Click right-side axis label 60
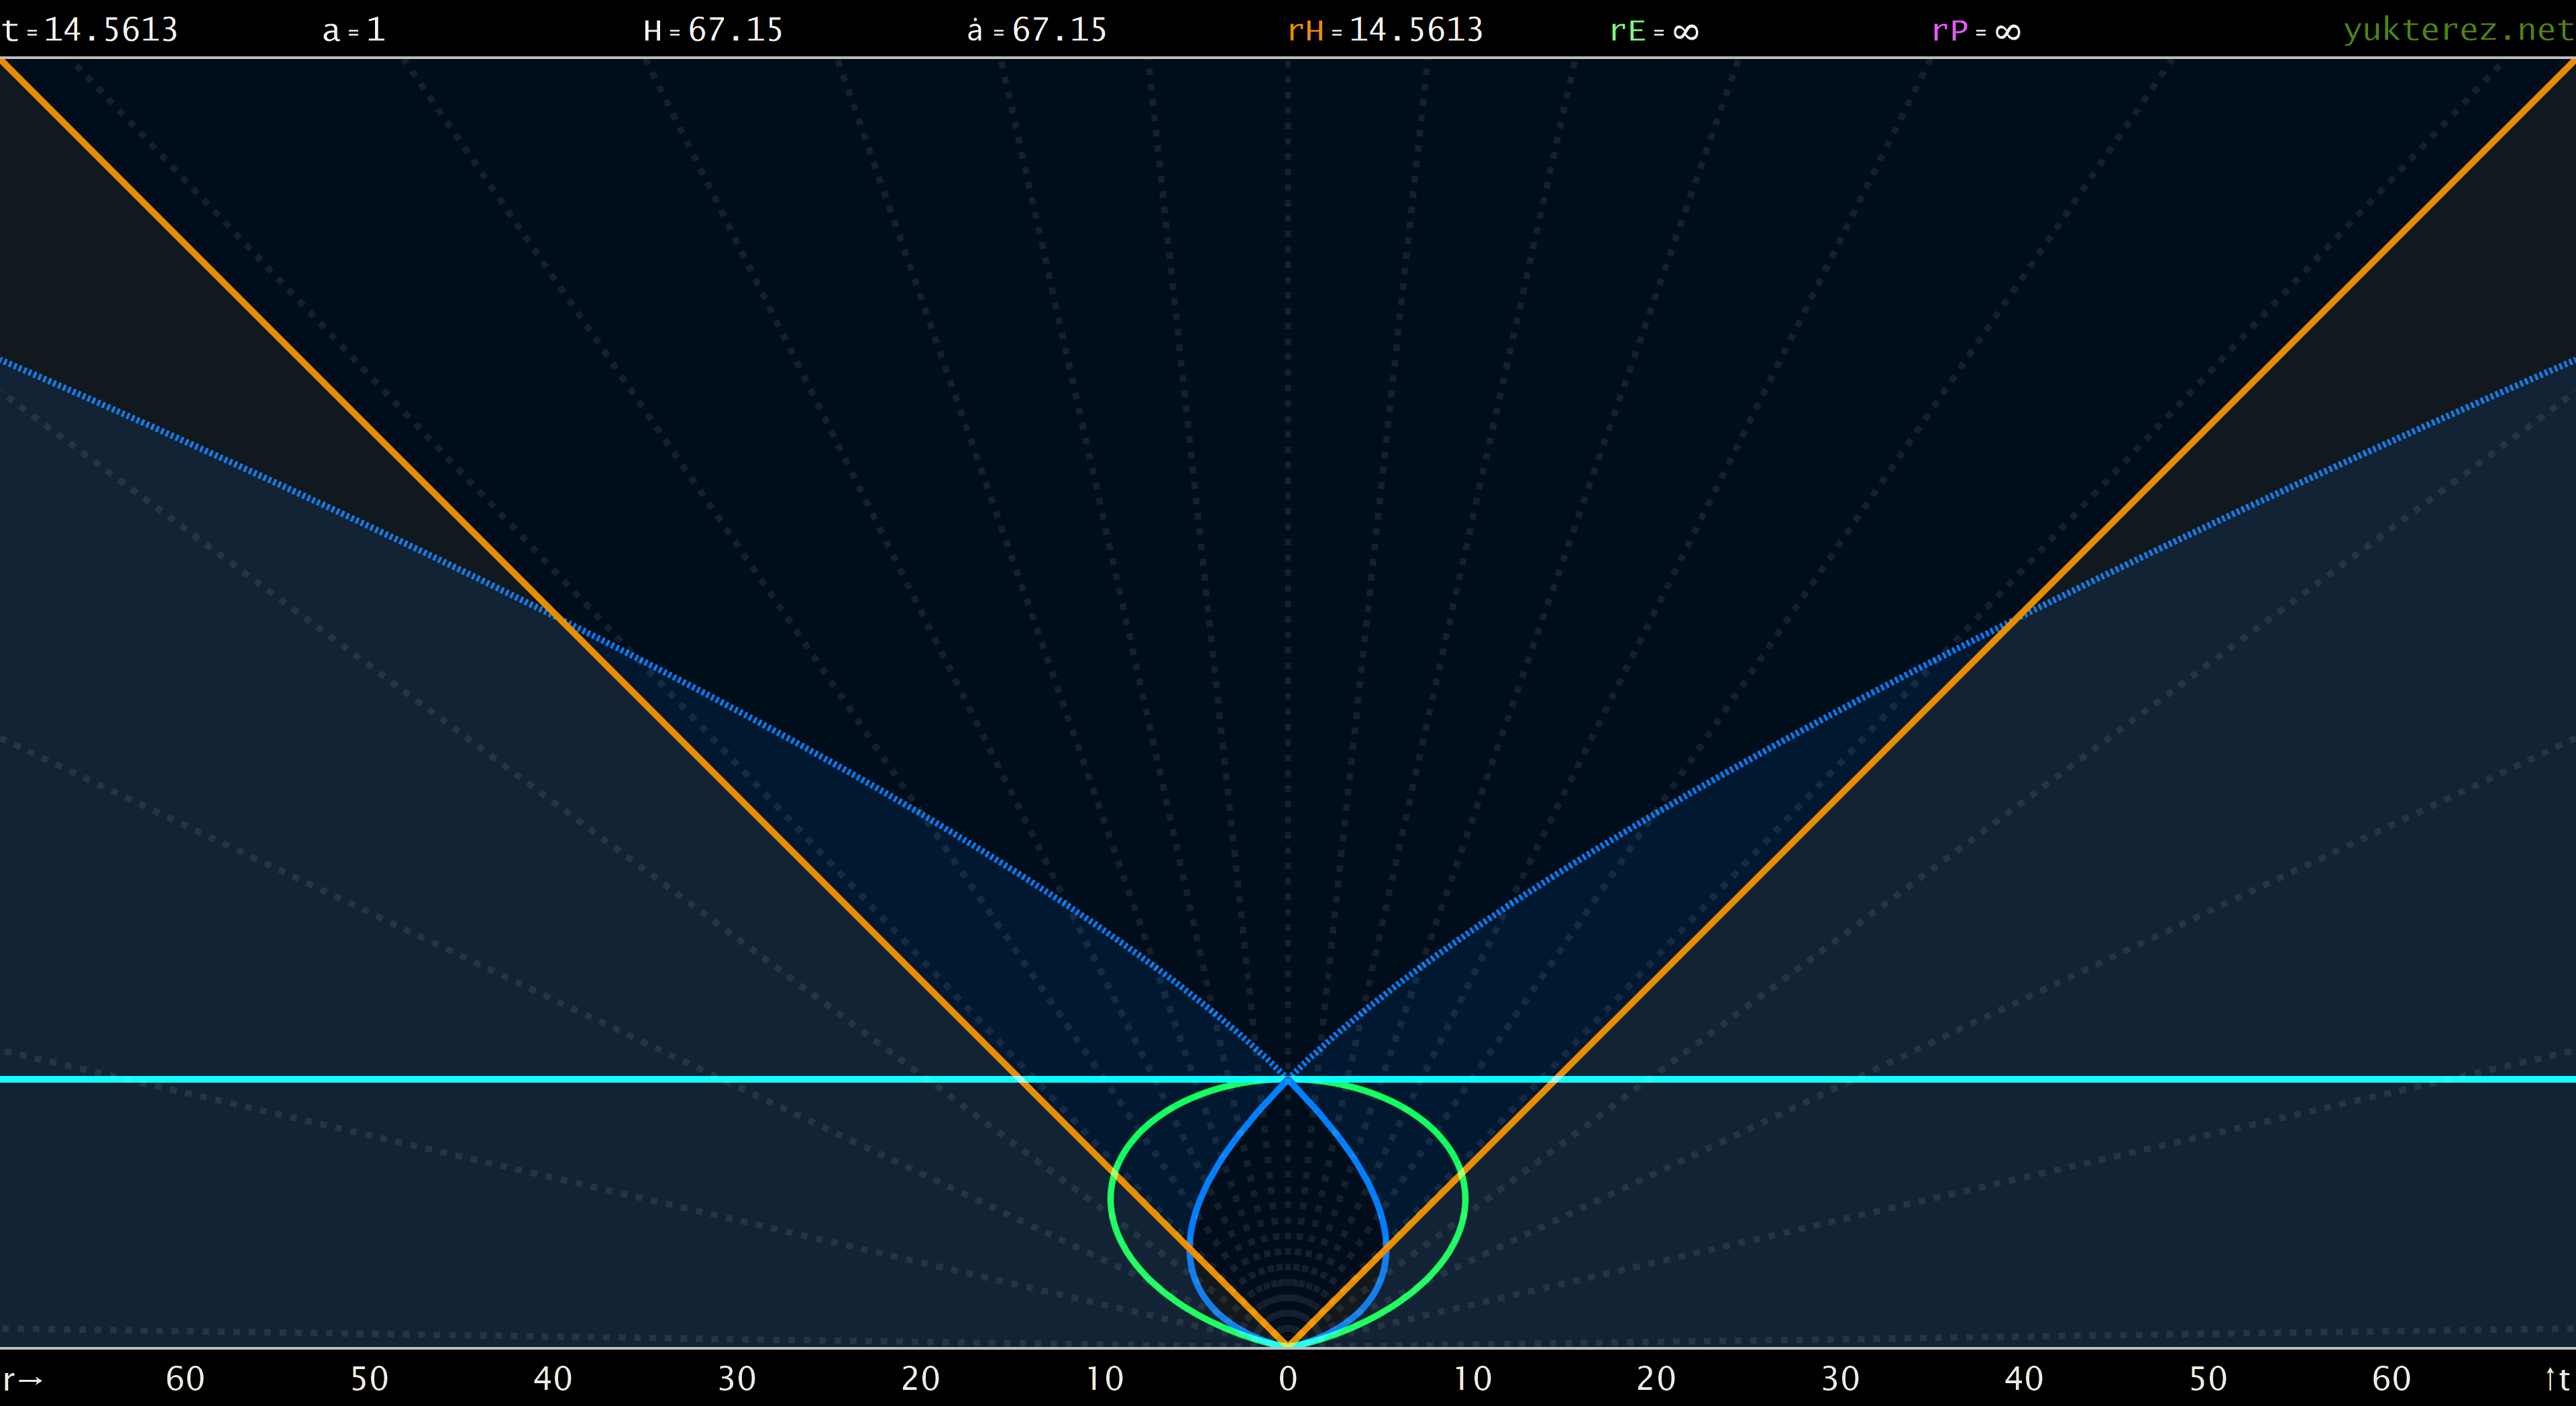This screenshot has height=1406, width=2576. (2392, 1379)
